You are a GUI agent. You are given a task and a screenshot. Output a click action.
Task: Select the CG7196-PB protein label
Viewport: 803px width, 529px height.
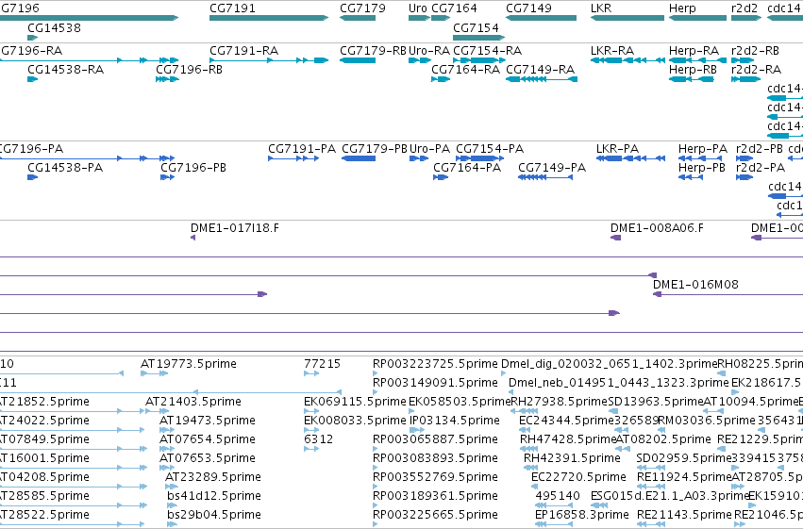pyautogui.click(x=193, y=168)
